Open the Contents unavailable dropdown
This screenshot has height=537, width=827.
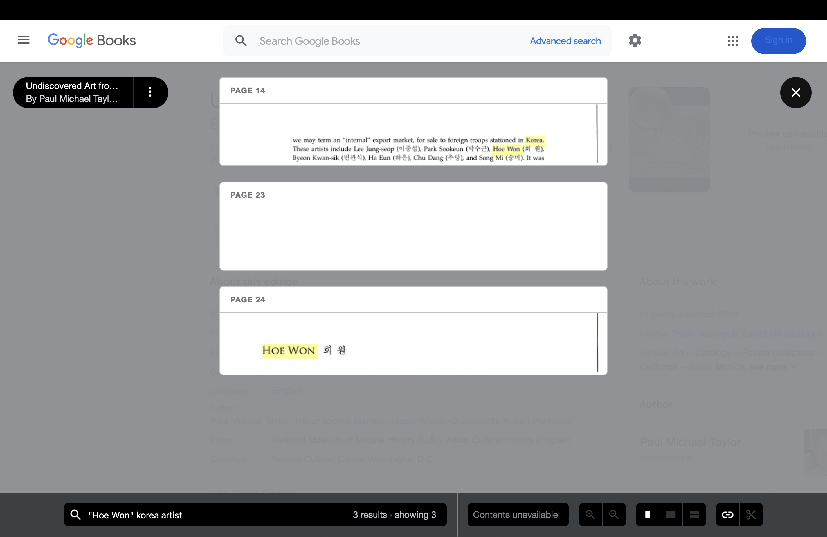[518, 515]
